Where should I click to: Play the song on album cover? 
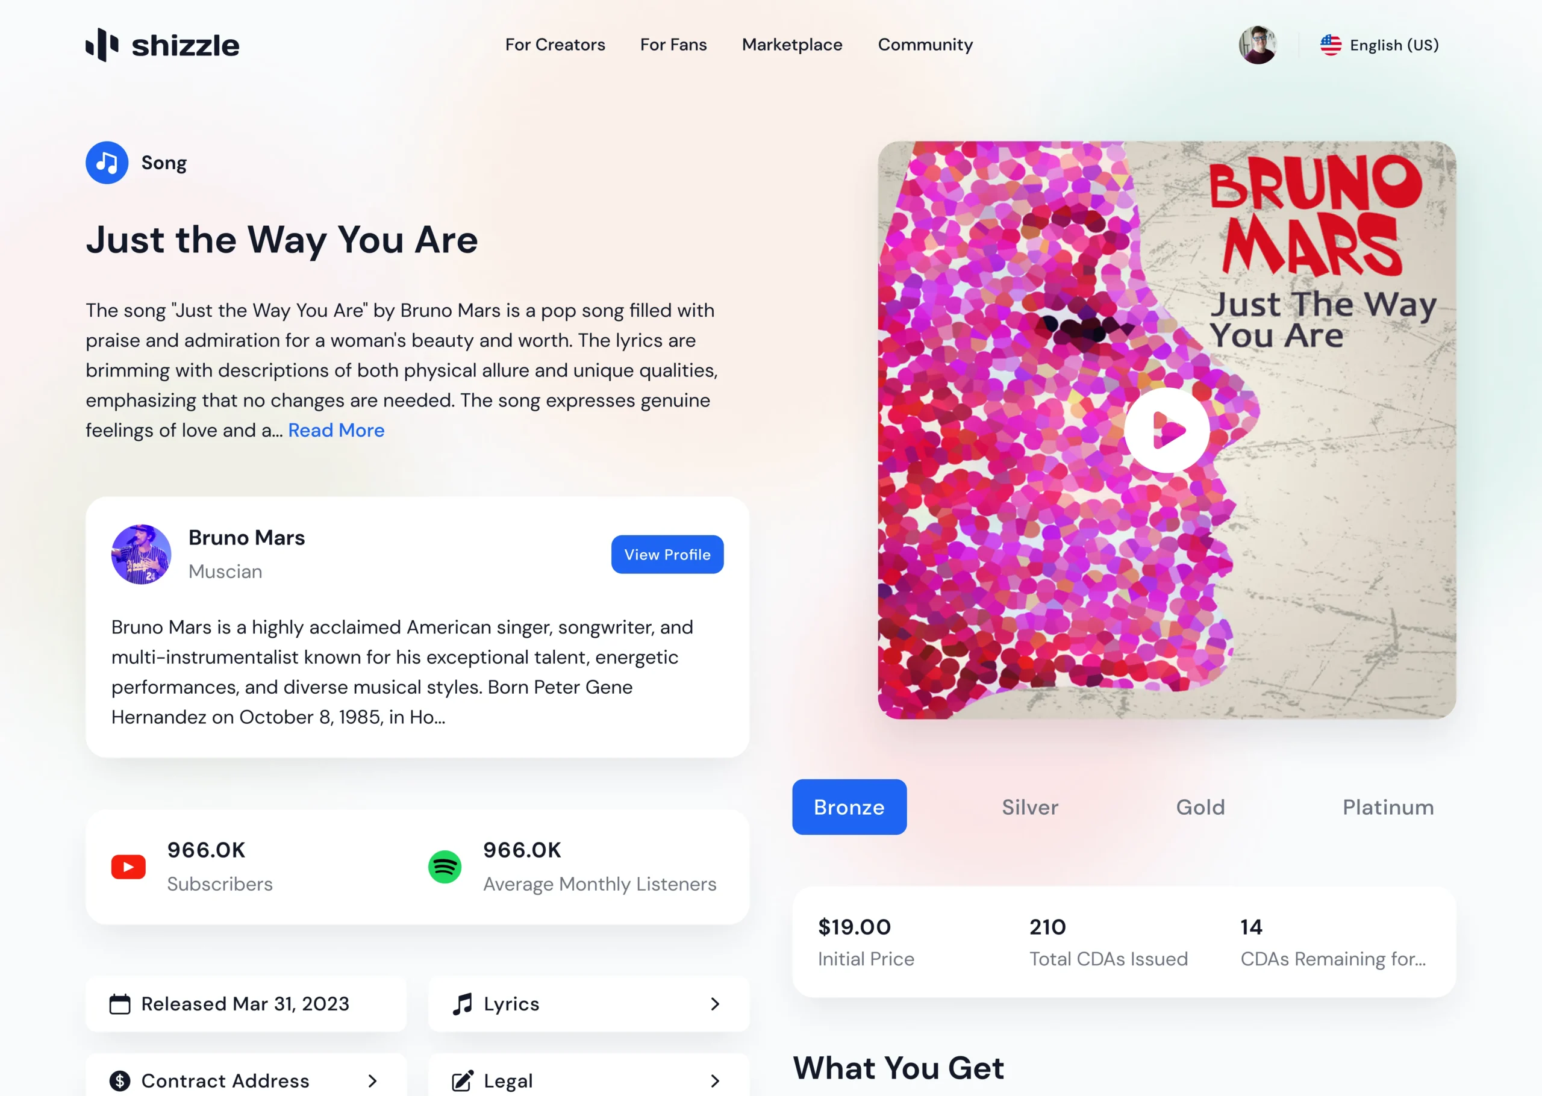[1167, 430]
